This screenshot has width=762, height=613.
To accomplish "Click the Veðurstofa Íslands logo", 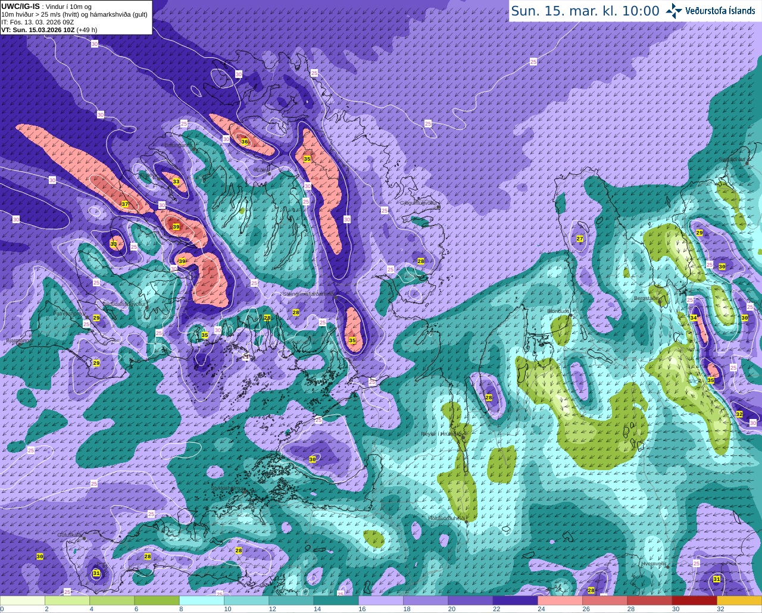I will [x=710, y=11].
